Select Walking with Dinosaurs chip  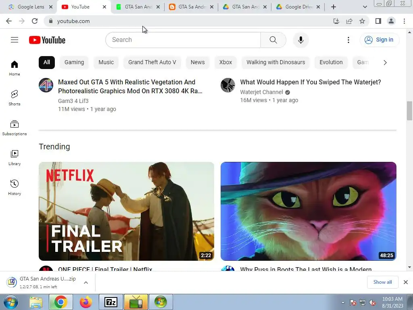pos(276,63)
